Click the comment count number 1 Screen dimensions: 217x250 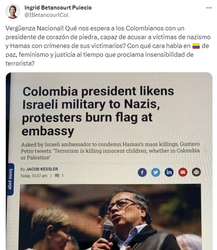[x=63, y=176]
